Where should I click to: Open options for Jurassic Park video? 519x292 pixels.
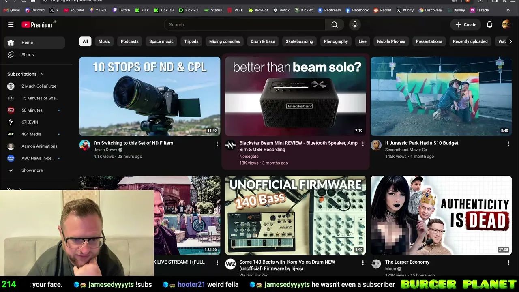(508, 144)
